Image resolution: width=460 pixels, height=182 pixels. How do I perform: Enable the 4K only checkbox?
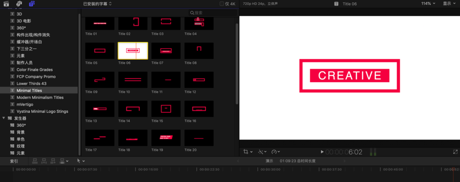[222, 4]
